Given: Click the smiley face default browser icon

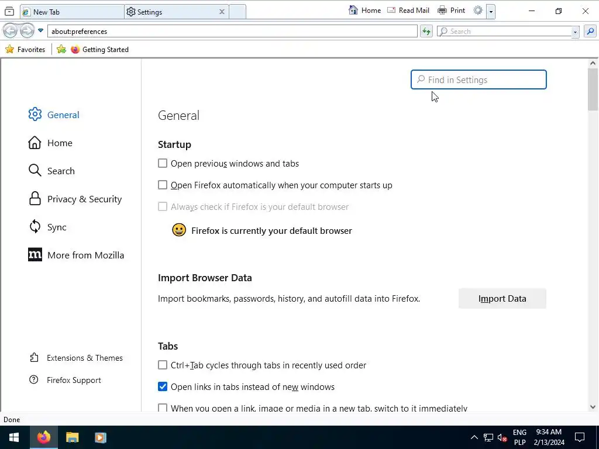Looking at the screenshot, I should (179, 230).
